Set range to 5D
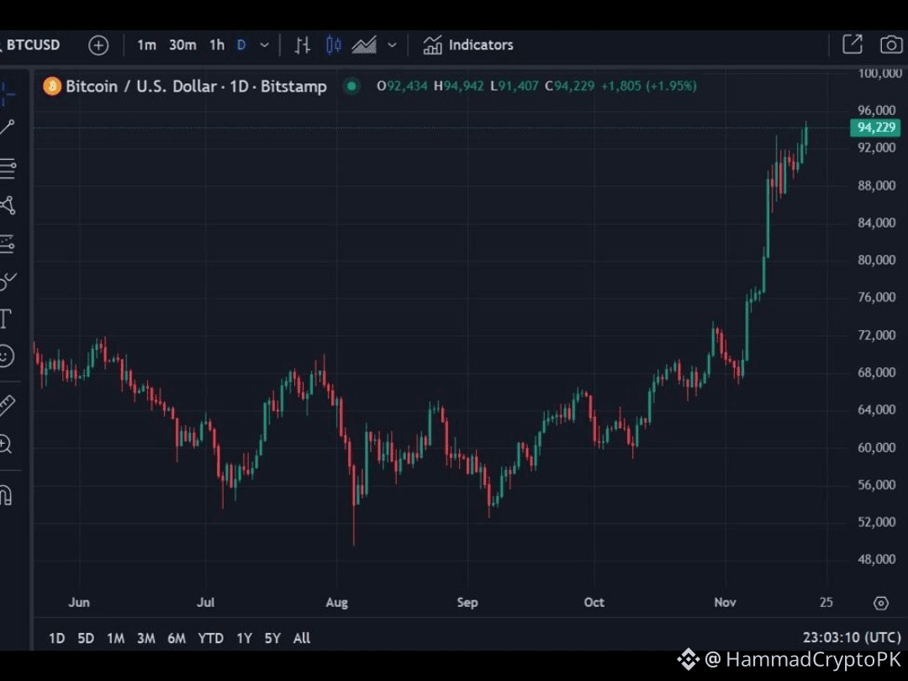The height and width of the screenshot is (681, 908). coord(86,638)
